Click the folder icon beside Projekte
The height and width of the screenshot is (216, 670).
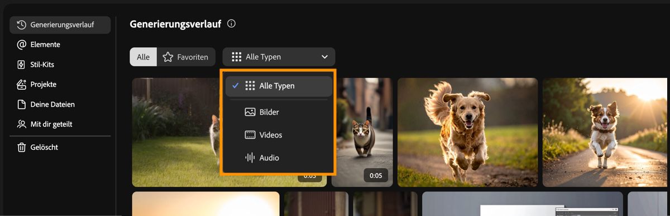coord(22,85)
